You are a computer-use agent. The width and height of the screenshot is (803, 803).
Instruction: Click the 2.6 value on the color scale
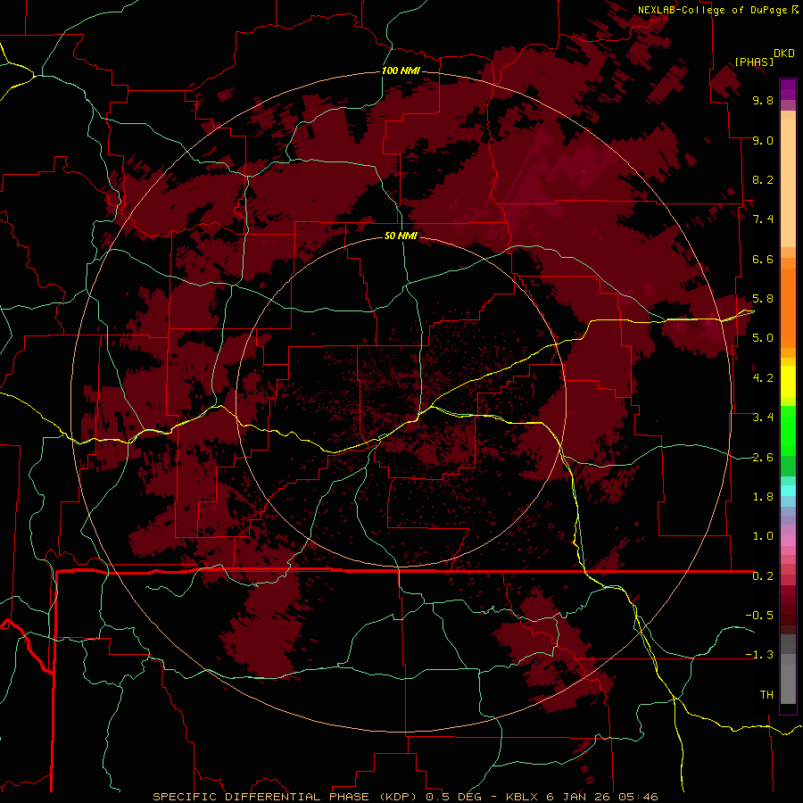coord(763,458)
